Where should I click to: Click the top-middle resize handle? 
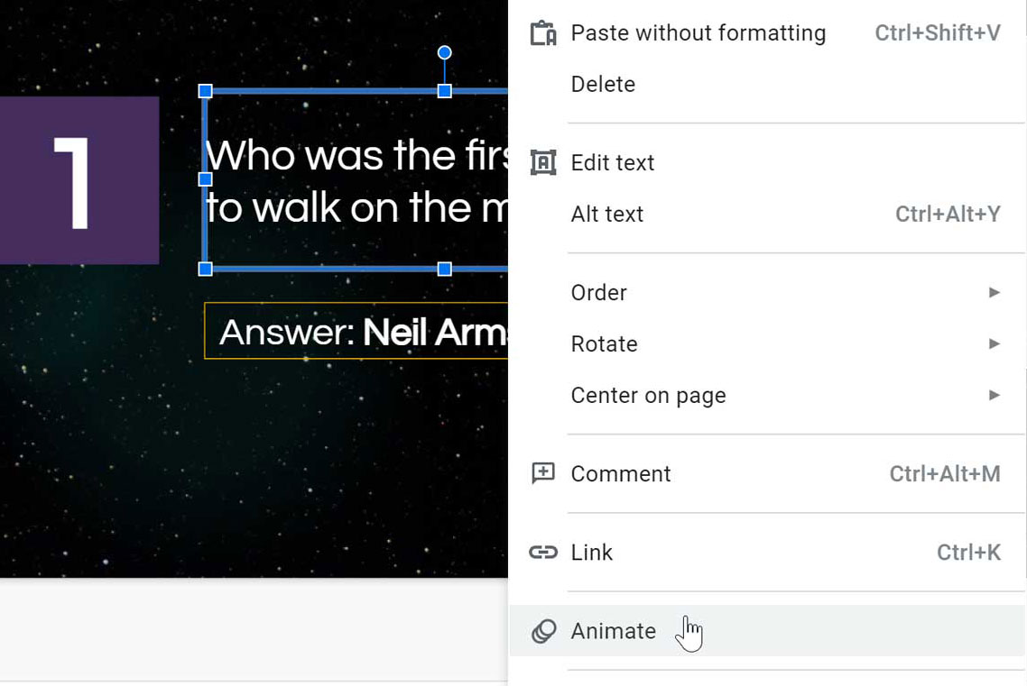pos(444,91)
